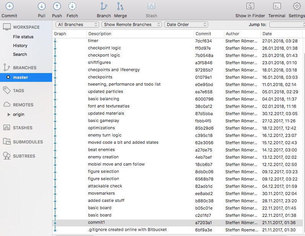
Task: Select the 'attackable check' commit
Action: [x=178, y=186]
